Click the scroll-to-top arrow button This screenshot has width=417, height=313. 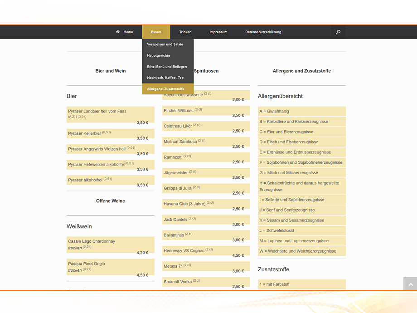(410, 284)
